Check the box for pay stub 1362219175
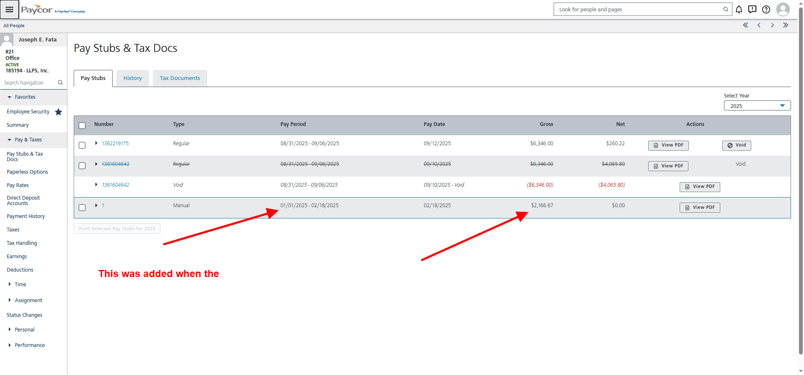This screenshot has width=804, height=375. click(82, 145)
